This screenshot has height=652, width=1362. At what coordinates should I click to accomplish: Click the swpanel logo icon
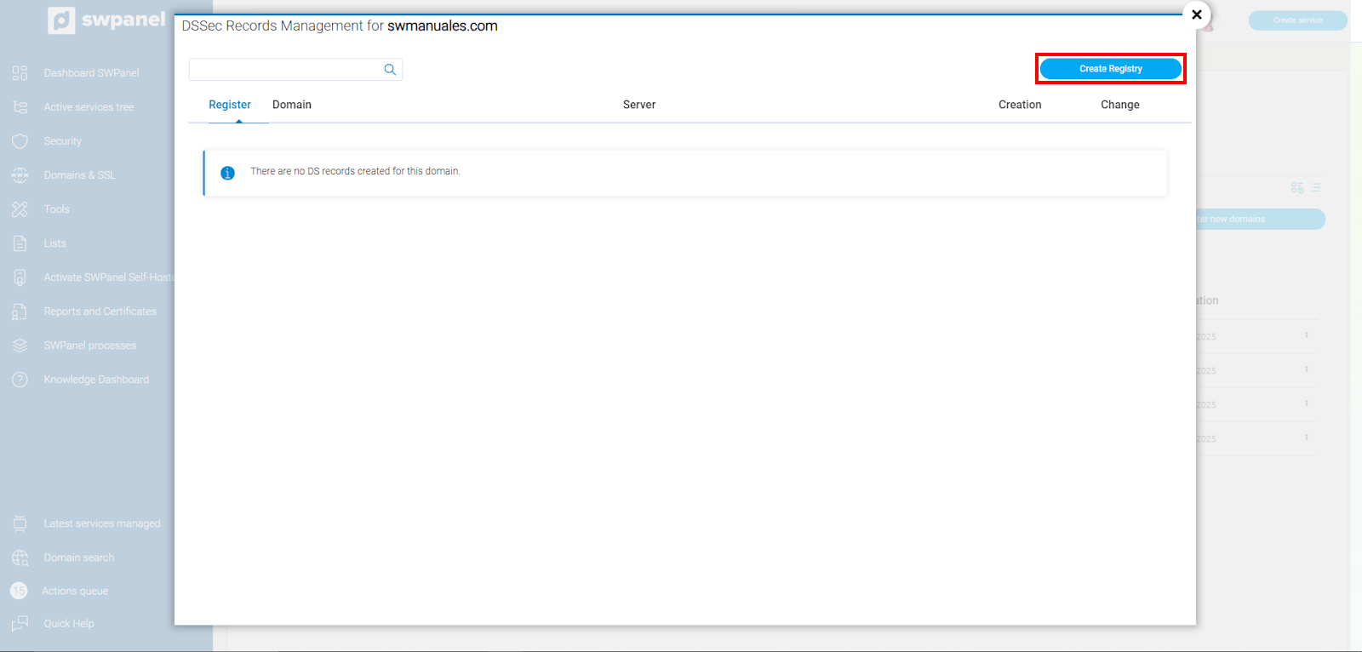[x=61, y=20]
